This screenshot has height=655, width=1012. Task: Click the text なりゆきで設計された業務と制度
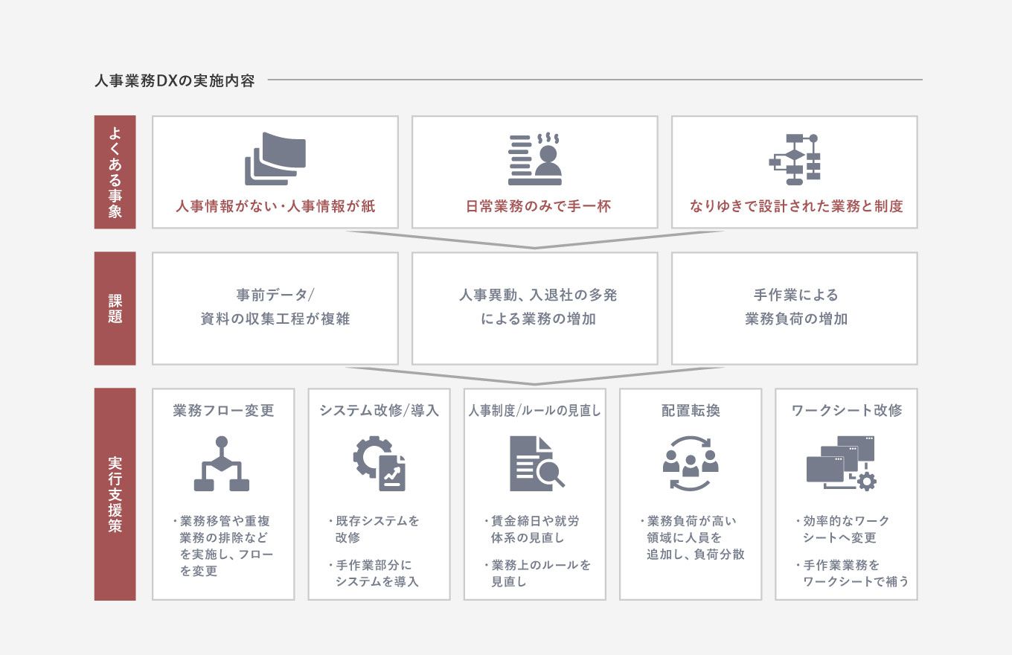pos(796,207)
